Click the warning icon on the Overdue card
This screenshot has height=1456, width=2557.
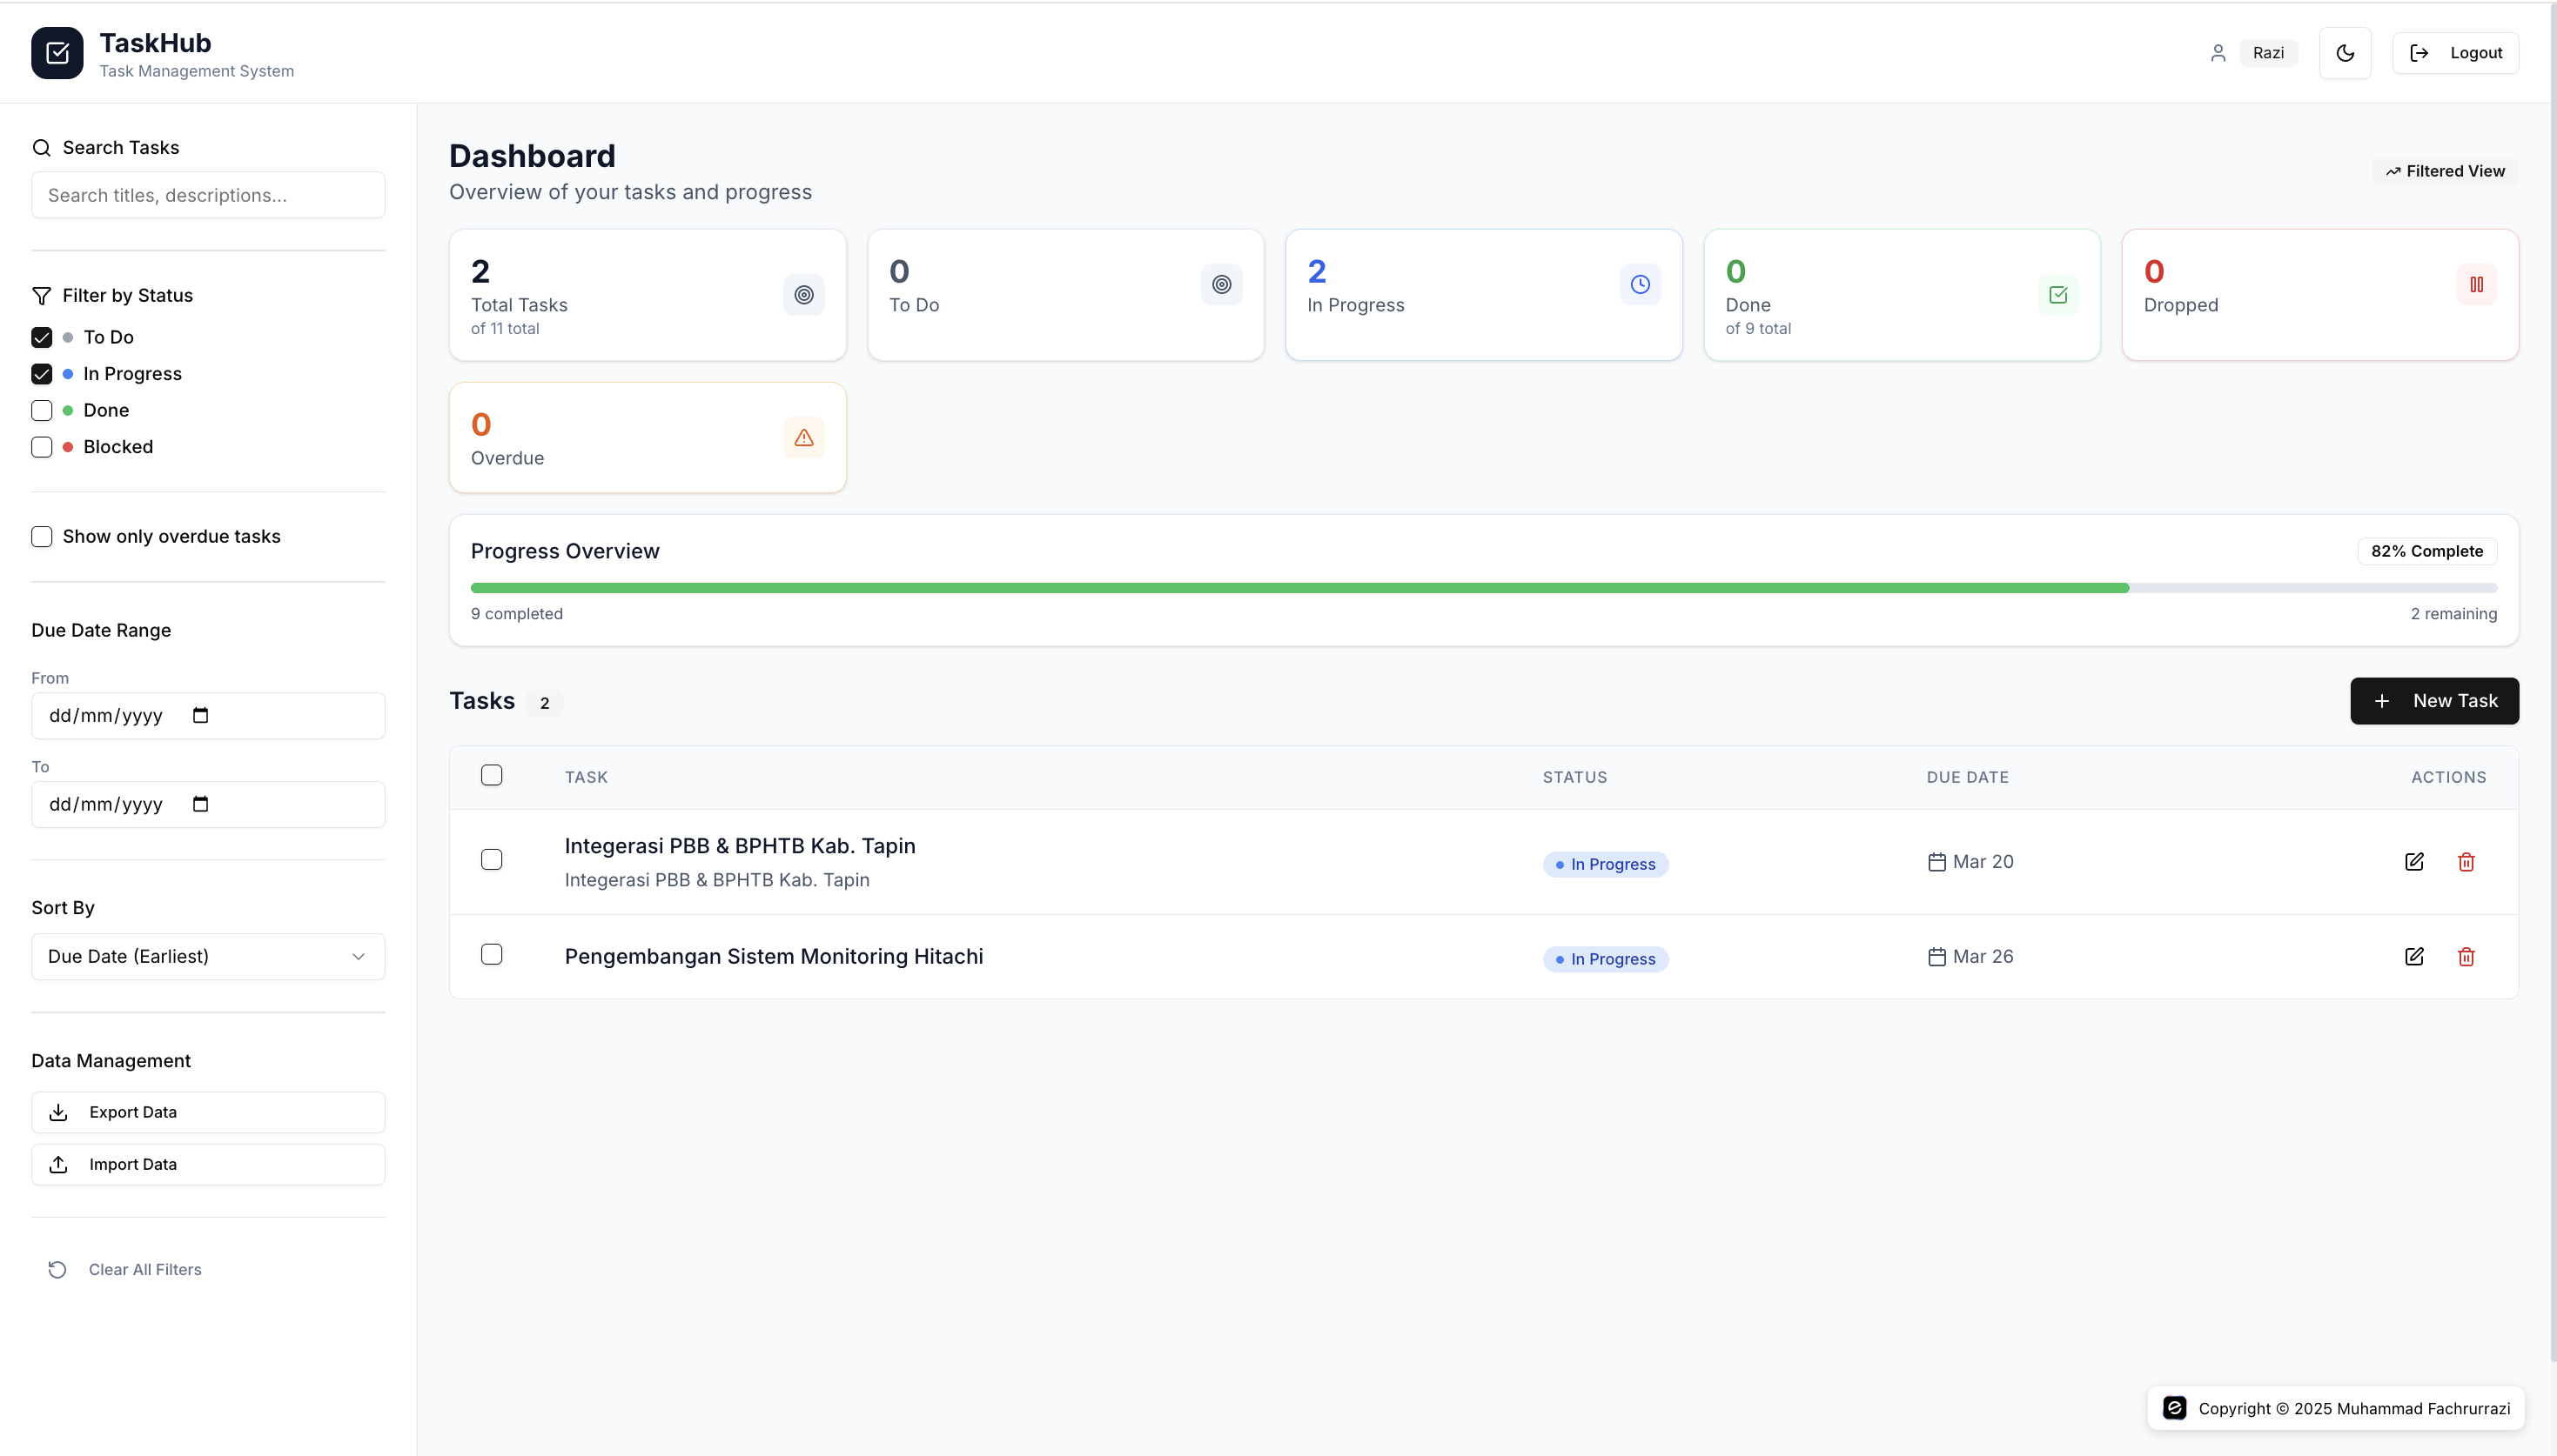(803, 438)
